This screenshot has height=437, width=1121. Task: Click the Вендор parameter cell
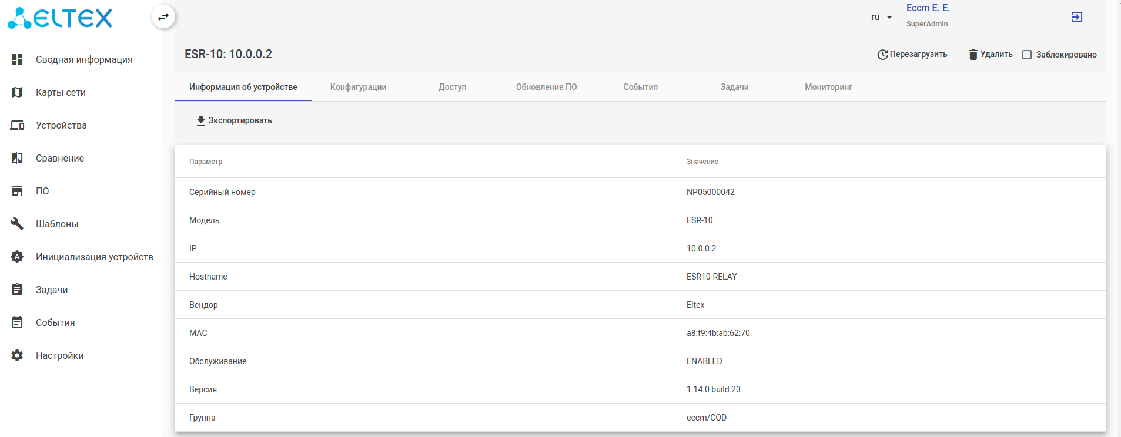click(203, 305)
